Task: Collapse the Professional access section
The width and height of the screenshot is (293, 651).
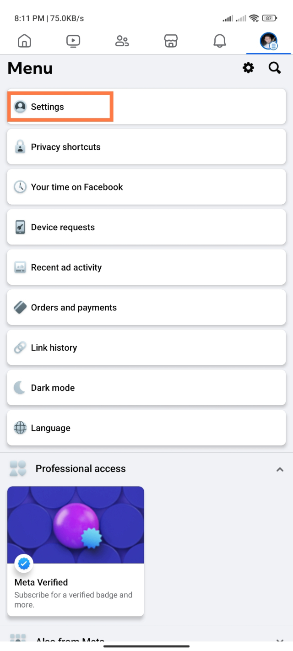Action: pos(280,469)
